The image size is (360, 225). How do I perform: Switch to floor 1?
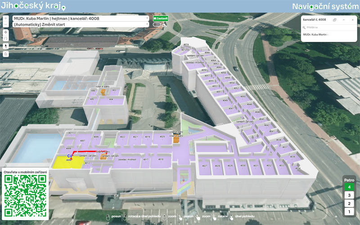[x=349, y=211]
